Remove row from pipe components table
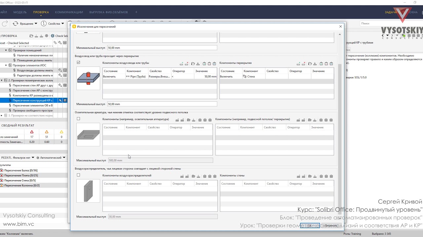This screenshot has width=423, height=237. (187, 64)
